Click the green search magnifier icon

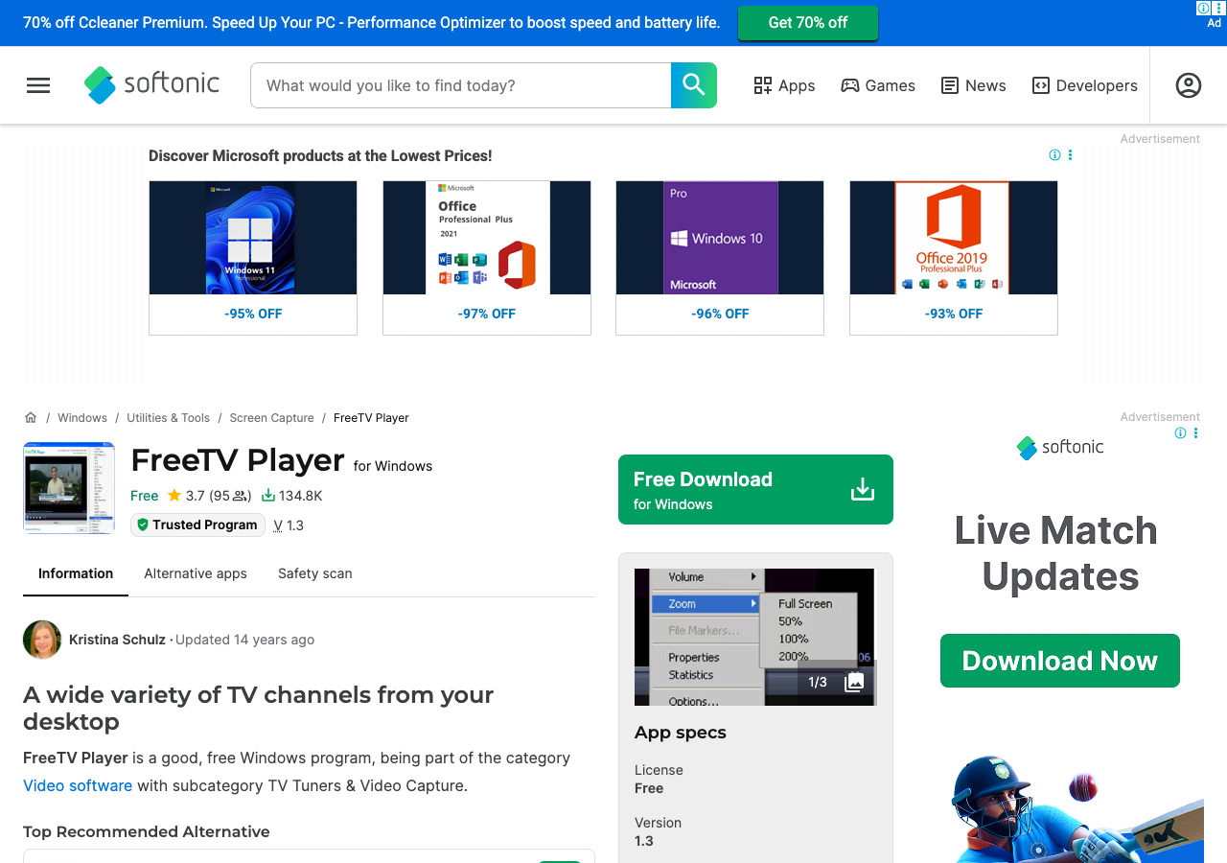(693, 85)
